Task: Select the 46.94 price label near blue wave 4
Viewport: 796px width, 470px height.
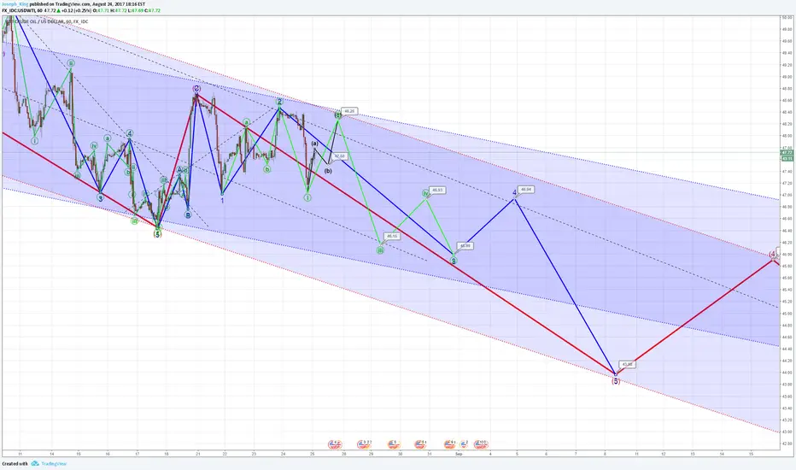Action: [526, 190]
